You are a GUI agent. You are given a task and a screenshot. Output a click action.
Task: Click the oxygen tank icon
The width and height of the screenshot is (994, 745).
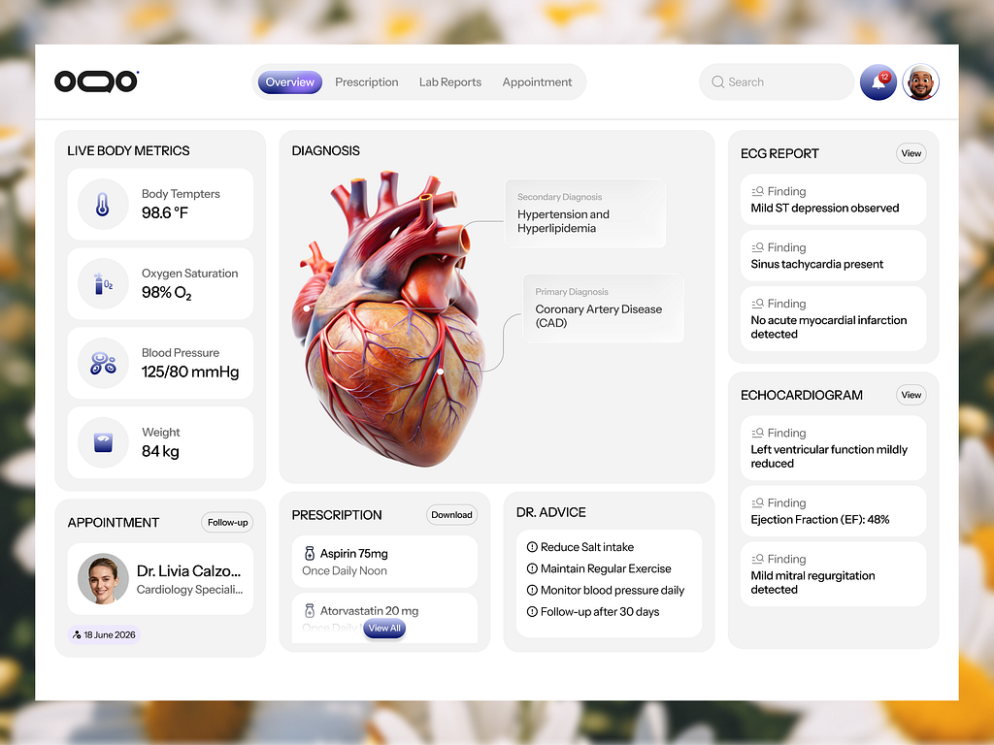[103, 283]
